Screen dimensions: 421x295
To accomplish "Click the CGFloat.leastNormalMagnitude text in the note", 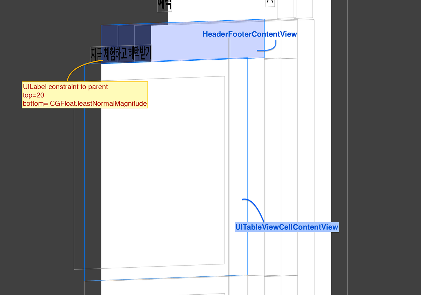I will (x=99, y=103).
